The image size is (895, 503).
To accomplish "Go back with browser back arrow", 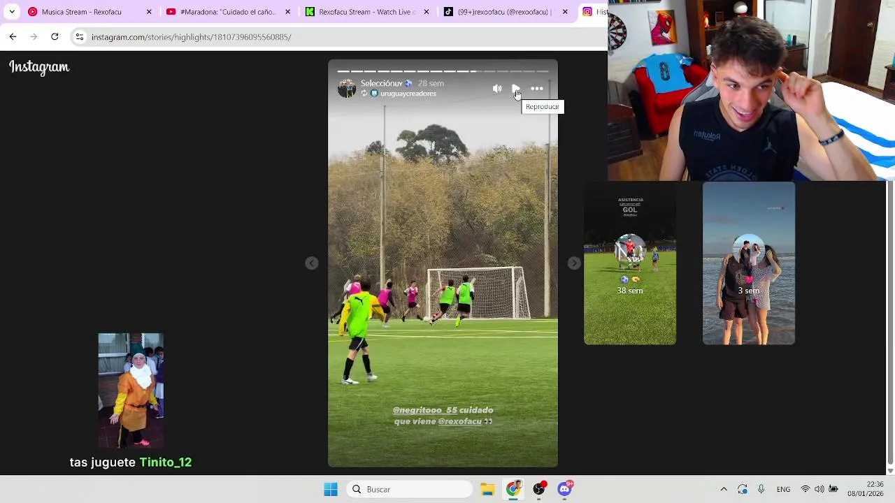I will (13, 36).
